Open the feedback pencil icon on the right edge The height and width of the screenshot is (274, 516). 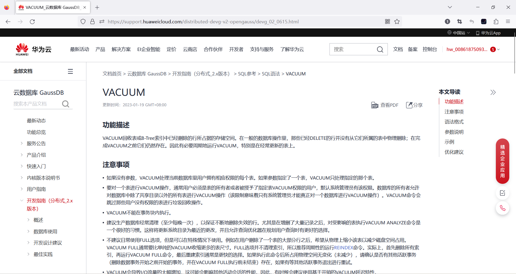click(503, 193)
